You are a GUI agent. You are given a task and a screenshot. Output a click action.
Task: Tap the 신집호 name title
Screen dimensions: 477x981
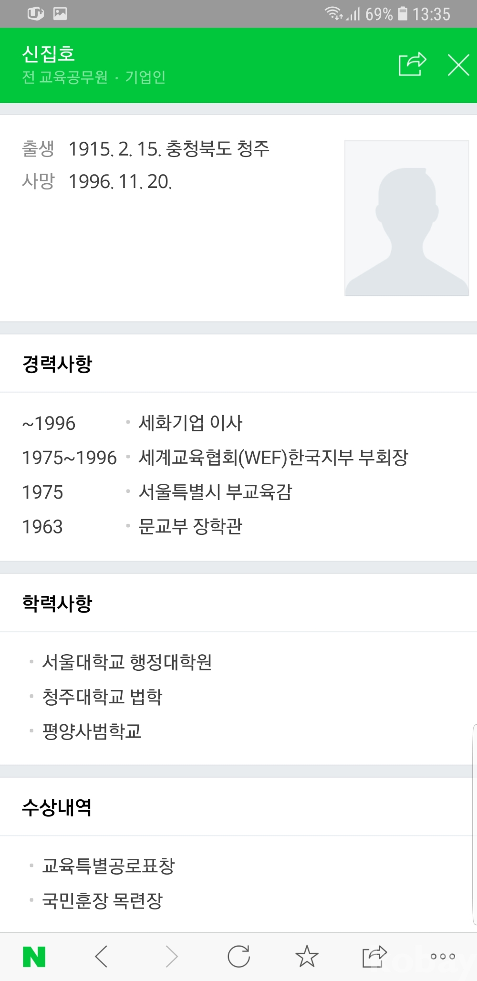tap(48, 54)
